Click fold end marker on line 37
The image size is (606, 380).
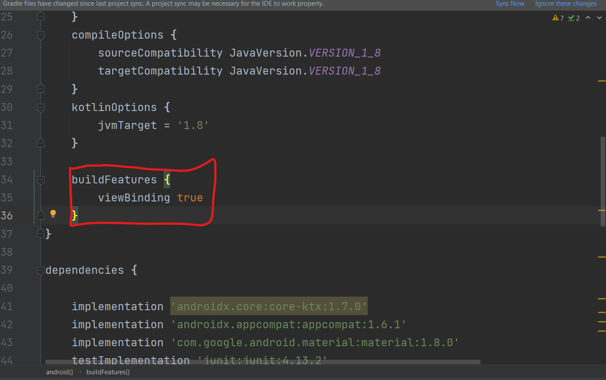[x=41, y=233]
